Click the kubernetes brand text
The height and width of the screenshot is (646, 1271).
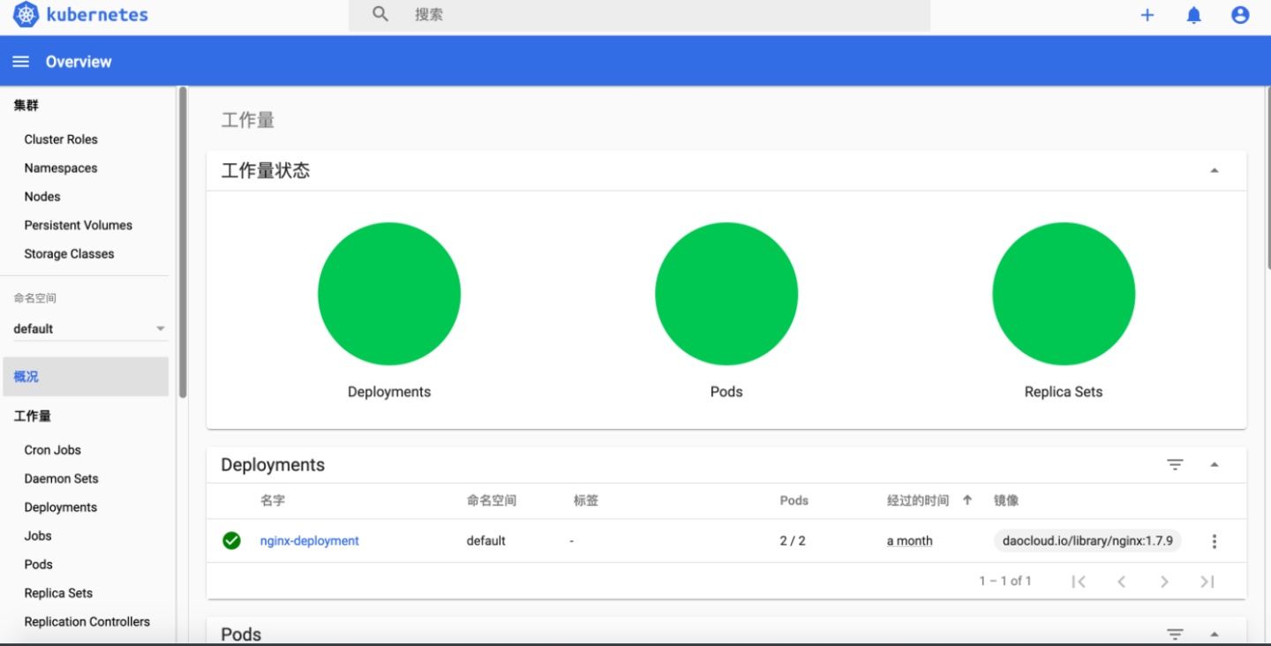tap(97, 15)
